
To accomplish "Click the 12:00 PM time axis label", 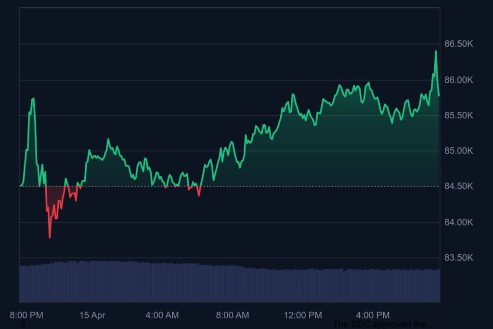I will pyautogui.click(x=303, y=315).
